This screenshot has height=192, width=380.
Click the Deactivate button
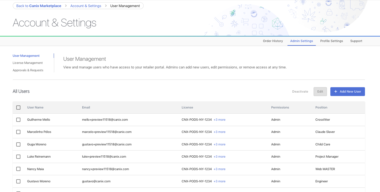[x=300, y=91]
